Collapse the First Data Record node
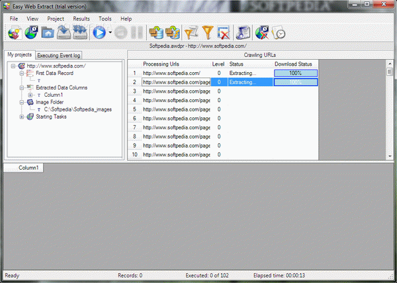The height and width of the screenshot is (283, 397). coord(22,74)
